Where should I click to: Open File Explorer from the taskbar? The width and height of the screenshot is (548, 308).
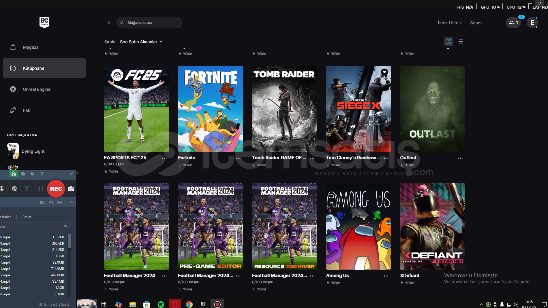(132, 304)
